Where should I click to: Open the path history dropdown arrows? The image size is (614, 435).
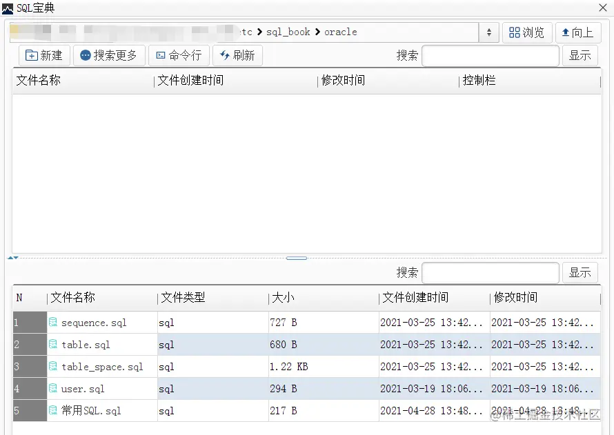point(488,32)
